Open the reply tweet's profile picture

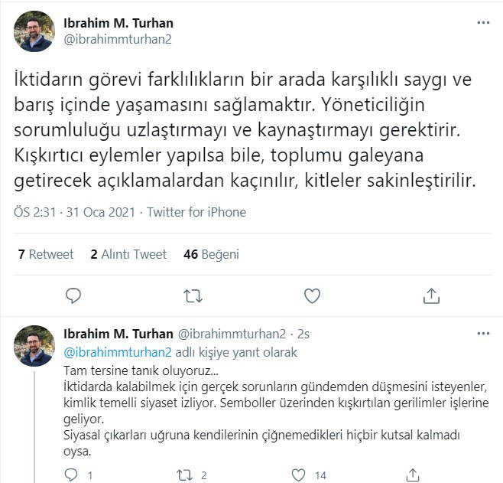point(34,346)
